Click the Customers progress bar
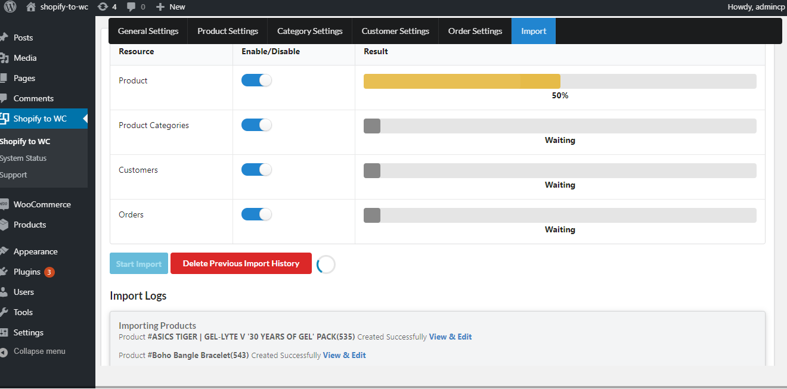The width and height of the screenshot is (787, 389). coord(560,170)
